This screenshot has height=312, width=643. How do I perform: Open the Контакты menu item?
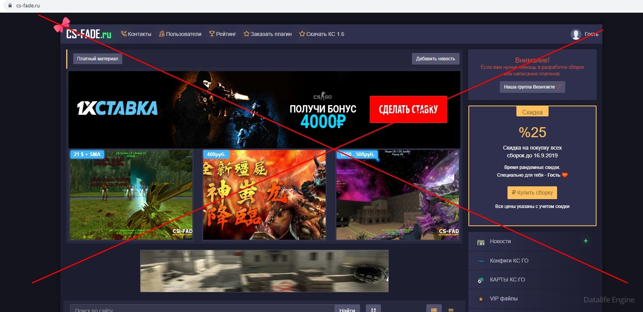[136, 34]
